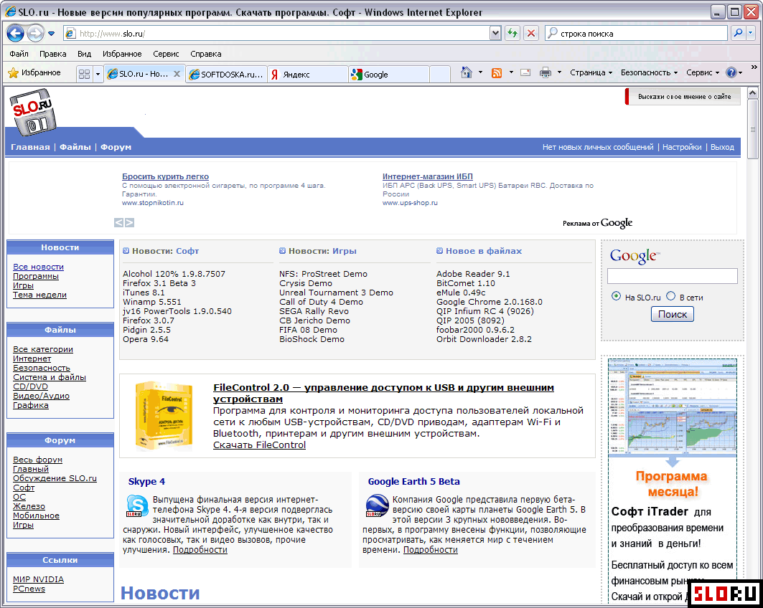Open the "Бросить курить легко" ad link
Screen dimensions: 763x608
pyautogui.click(x=165, y=176)
